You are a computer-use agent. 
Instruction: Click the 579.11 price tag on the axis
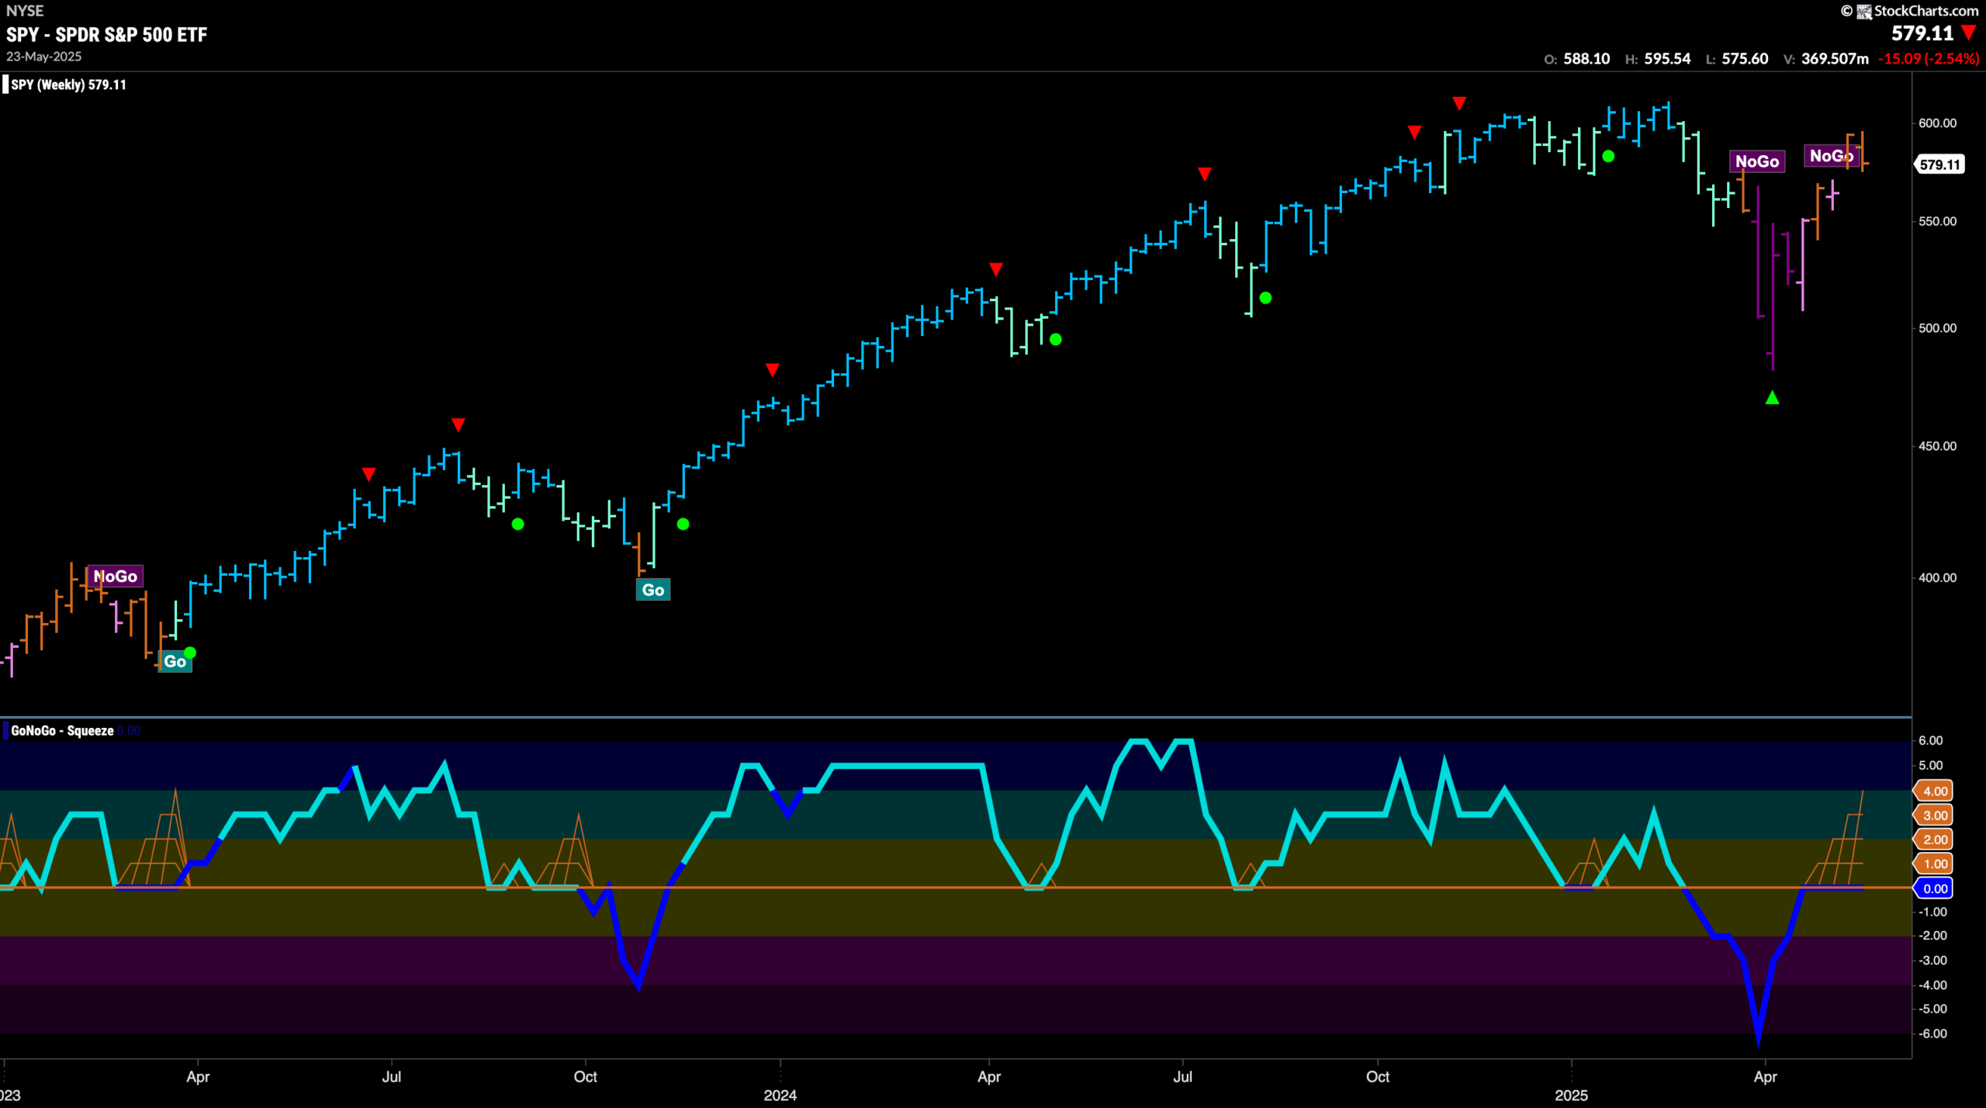[x=1940, y=164]
